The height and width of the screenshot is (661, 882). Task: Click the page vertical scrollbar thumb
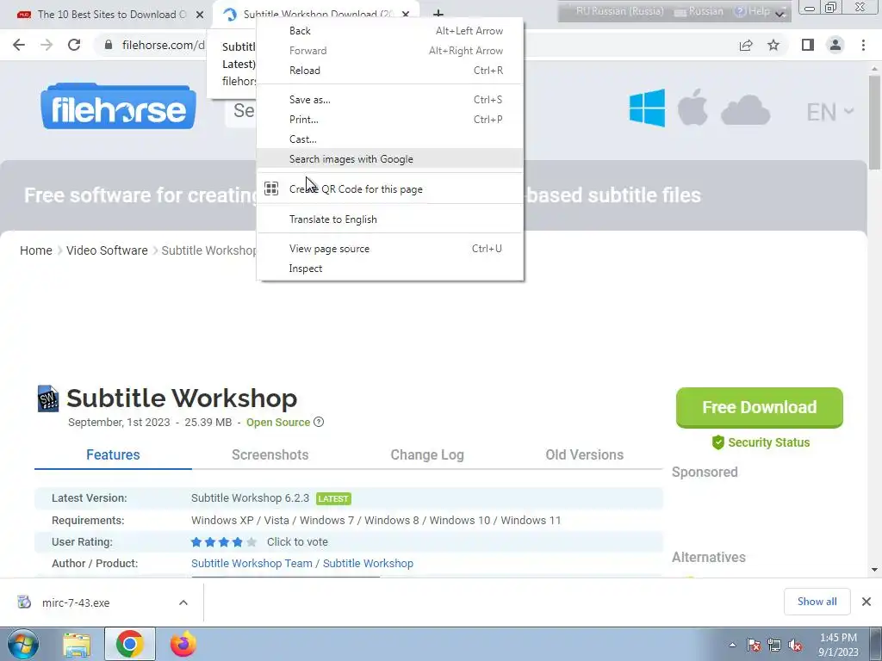point(874,120)
